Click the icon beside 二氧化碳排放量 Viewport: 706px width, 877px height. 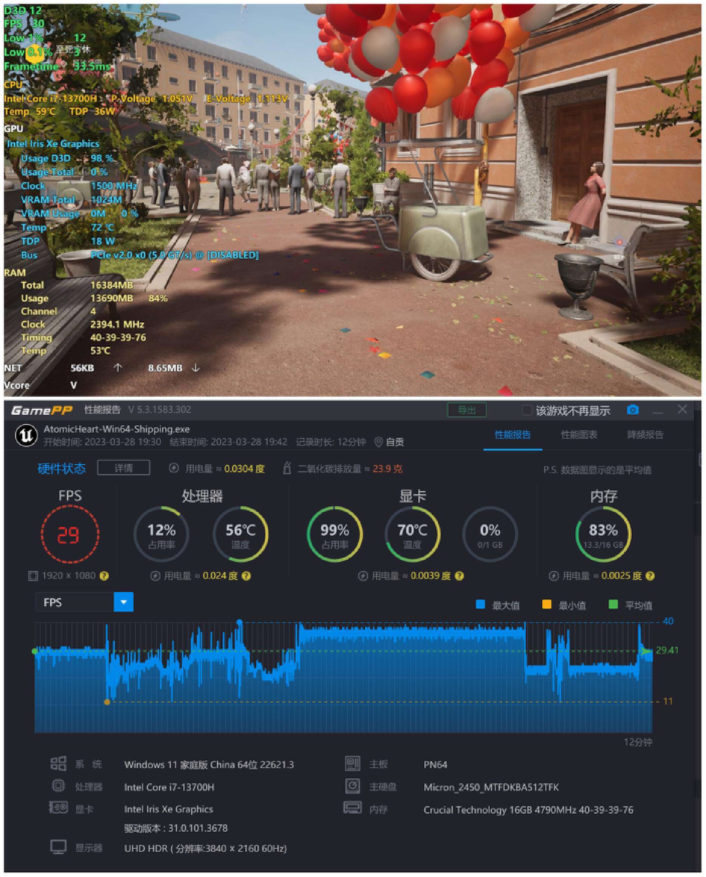coord(287,468)
